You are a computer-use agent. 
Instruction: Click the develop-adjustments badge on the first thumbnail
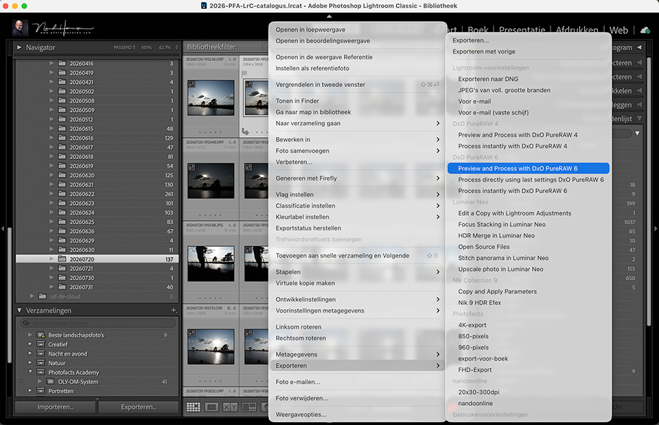(192, 84)
